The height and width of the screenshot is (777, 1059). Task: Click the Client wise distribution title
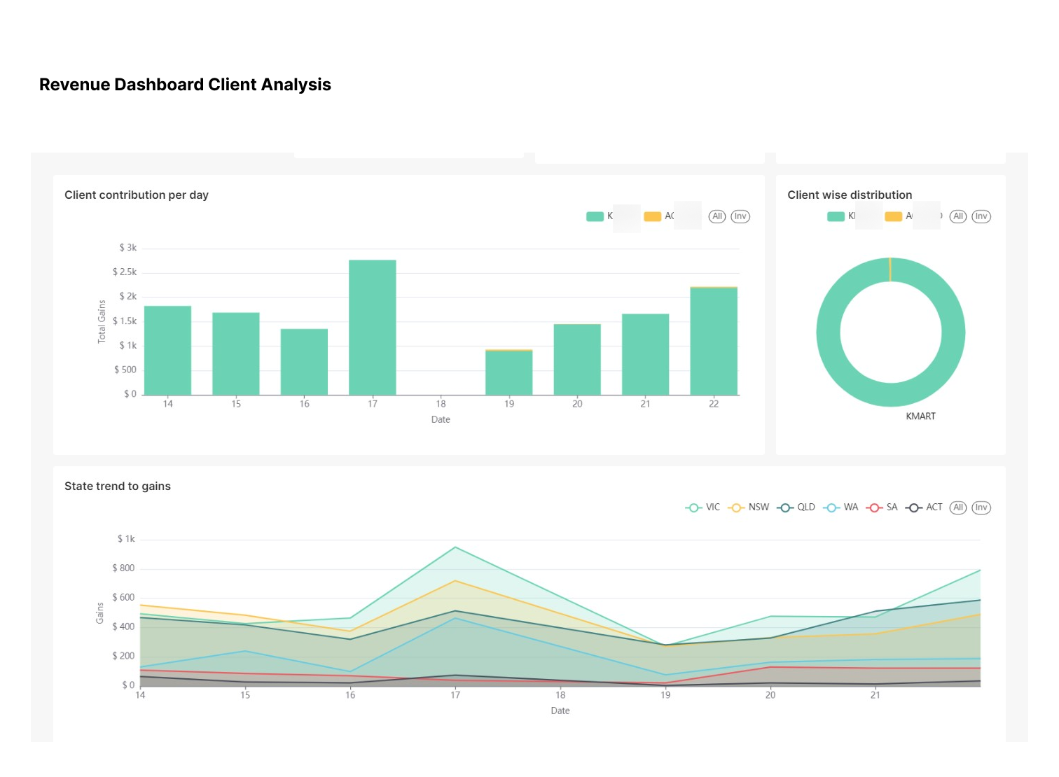pos(850,195)
